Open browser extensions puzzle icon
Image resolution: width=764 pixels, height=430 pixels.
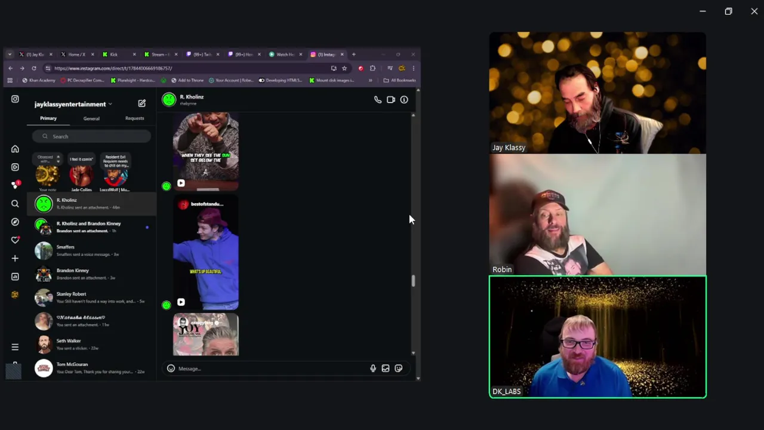(x=372, y=68)
